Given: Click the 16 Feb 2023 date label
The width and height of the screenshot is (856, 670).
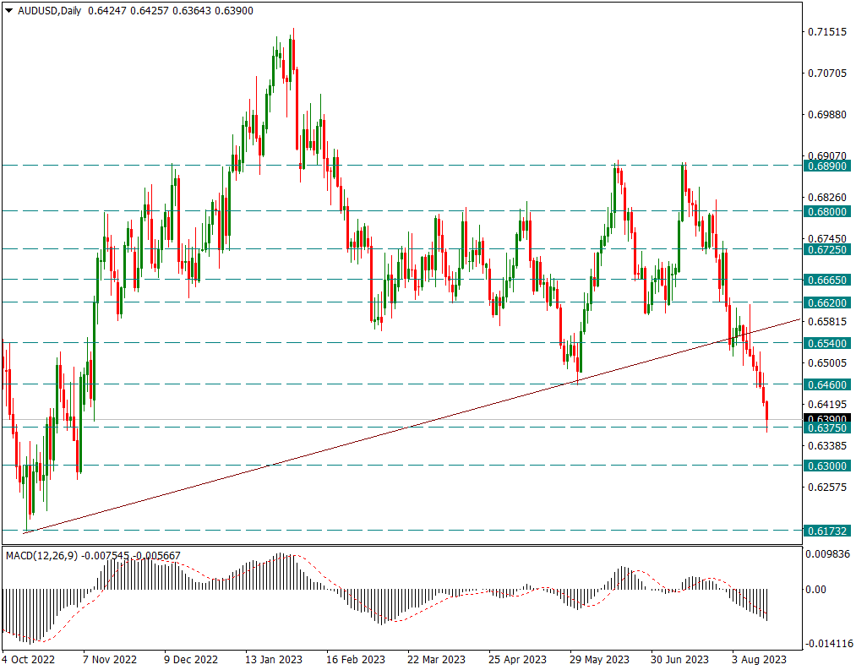Looking at the screenshot, I should [x=356, y=660].
